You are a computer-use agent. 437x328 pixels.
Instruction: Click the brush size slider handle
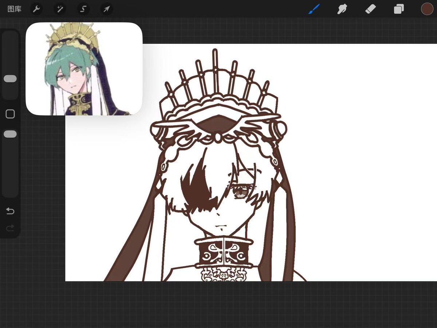pos(10,79)
